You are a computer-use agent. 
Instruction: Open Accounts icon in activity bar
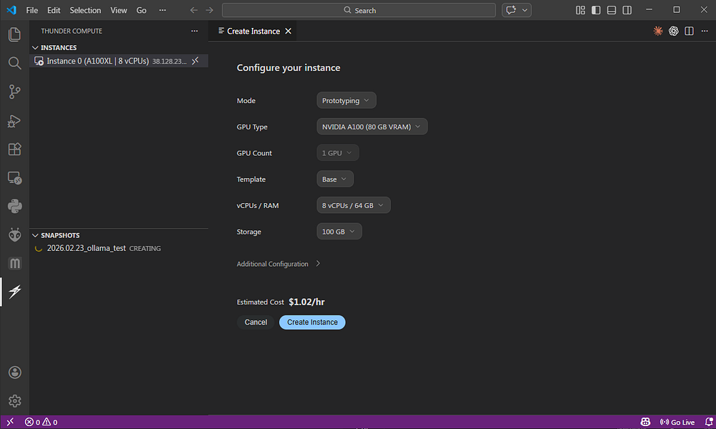[14, 373]
